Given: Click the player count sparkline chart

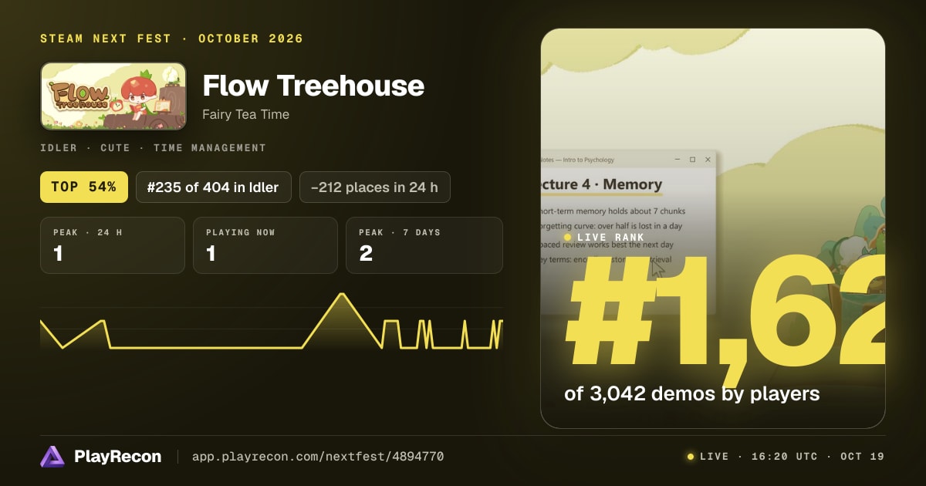Looking at the screenshot, I should (x=272, y=322).
